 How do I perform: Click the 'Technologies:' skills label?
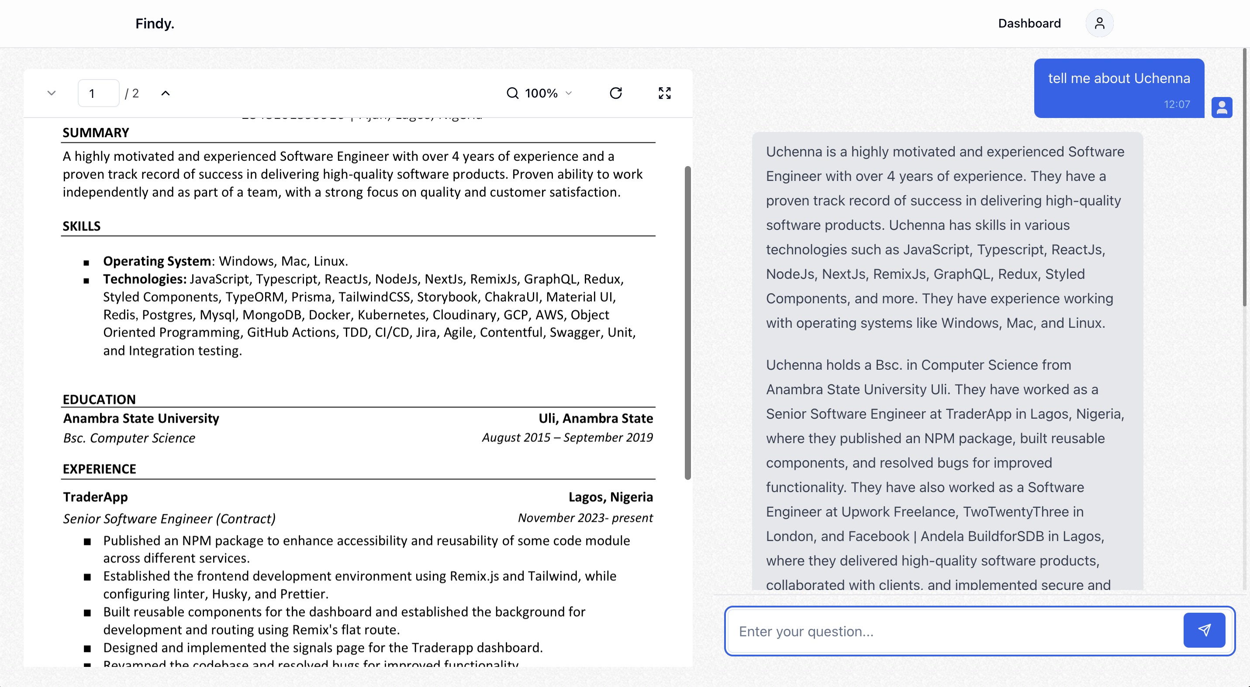coord(145,279)
